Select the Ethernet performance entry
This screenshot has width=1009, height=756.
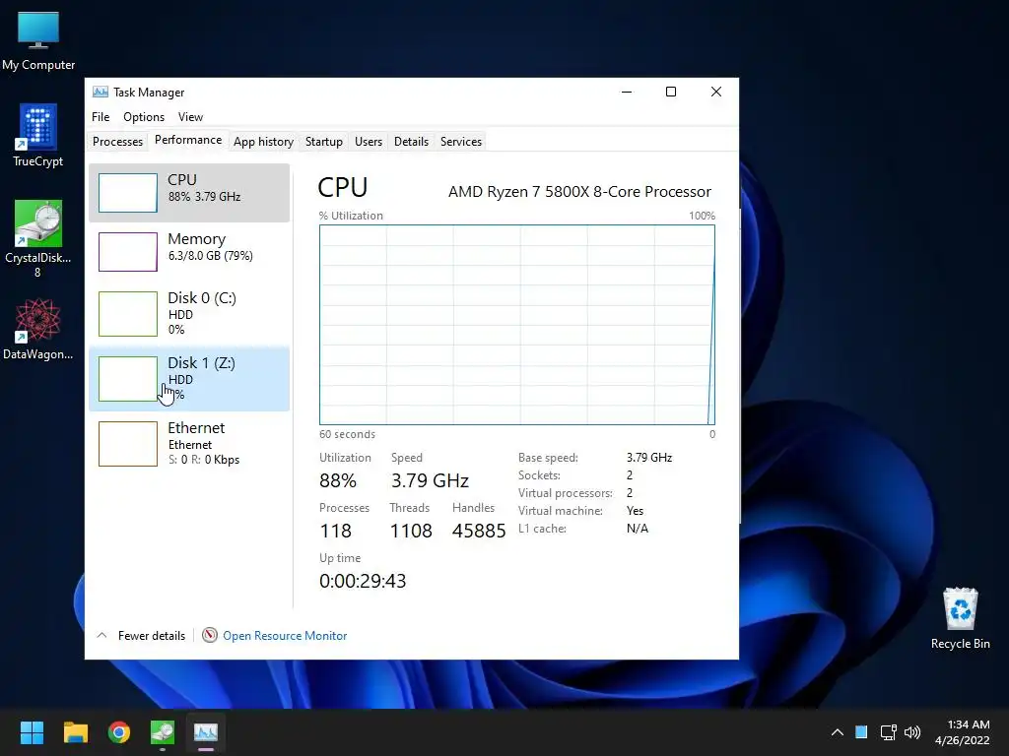point(189,444)
